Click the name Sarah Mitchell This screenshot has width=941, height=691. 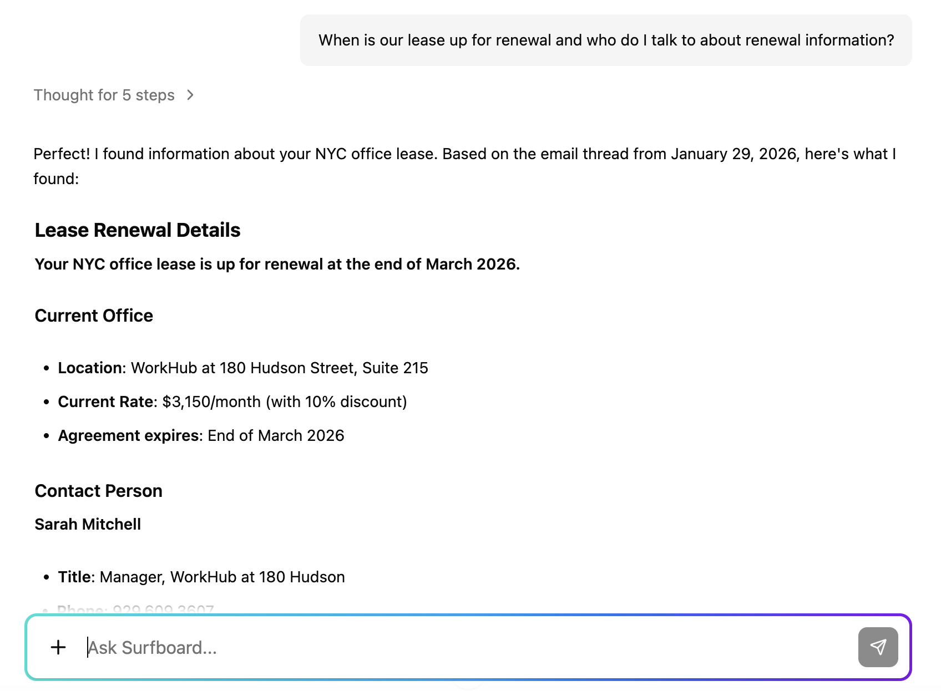[88, 524]
